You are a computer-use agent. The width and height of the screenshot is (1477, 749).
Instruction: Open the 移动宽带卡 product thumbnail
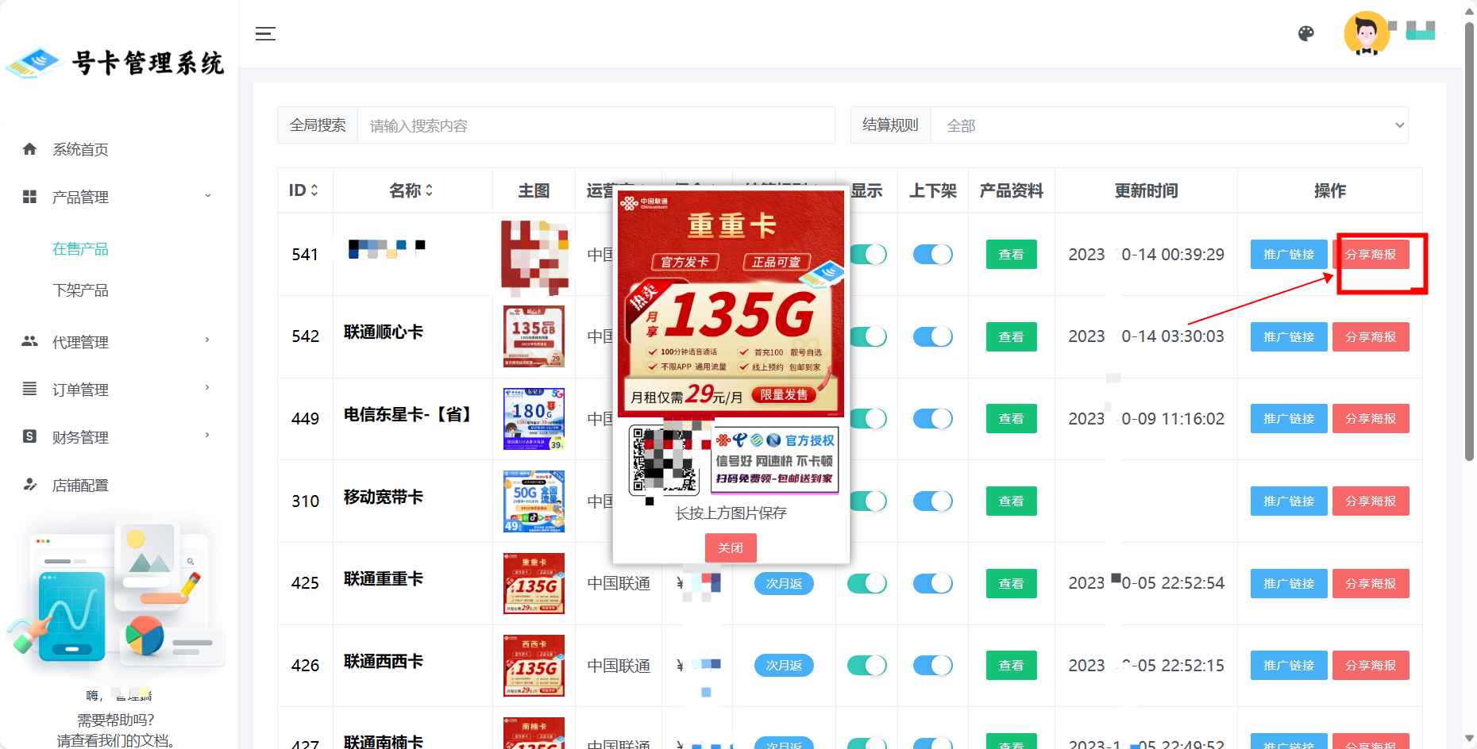534,501
